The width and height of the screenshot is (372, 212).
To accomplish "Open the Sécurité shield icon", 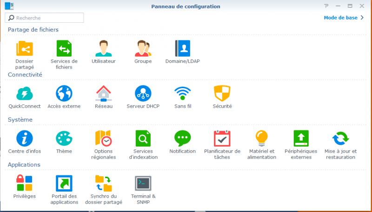I will tap(222, 93).
